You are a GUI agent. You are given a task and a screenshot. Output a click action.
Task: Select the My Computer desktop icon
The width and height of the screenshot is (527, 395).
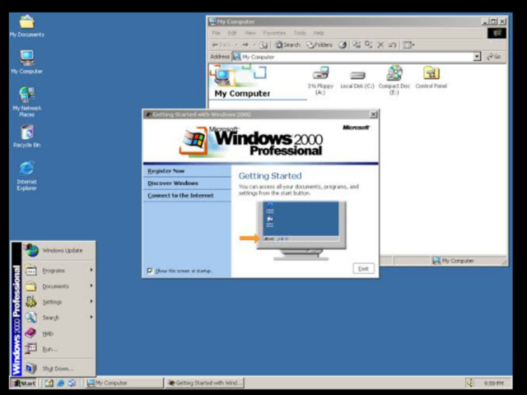[x=26, y=63]
